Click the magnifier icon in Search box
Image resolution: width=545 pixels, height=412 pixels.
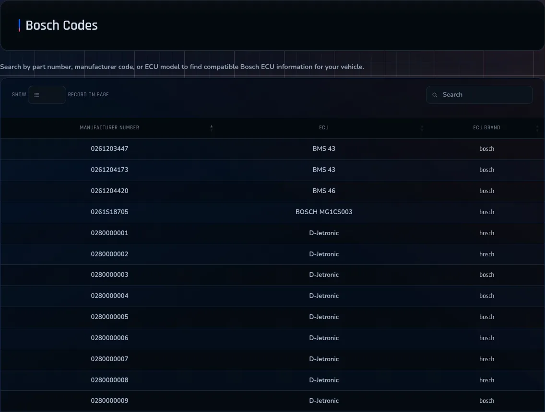click(x=435, y=95)
